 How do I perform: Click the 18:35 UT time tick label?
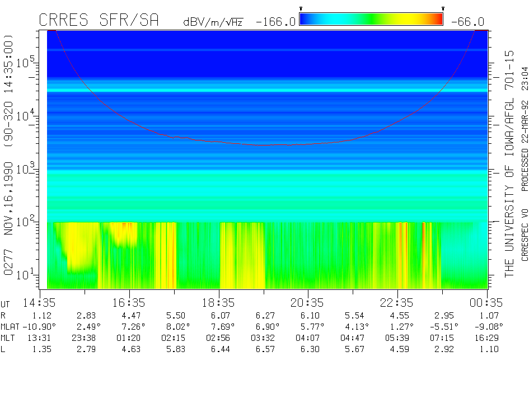218,303
